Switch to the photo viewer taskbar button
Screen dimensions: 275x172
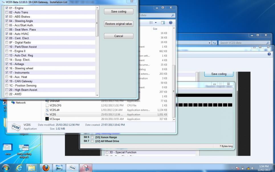click(x=59, y=168)
